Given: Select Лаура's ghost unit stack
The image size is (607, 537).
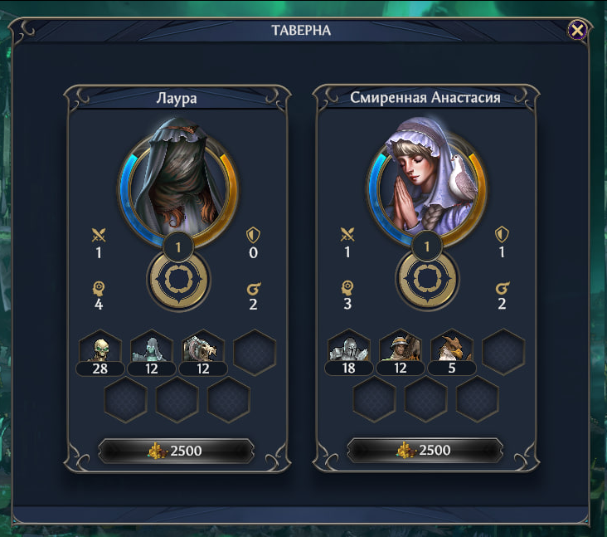Looking at the screenshot, I should click(152, 353).
